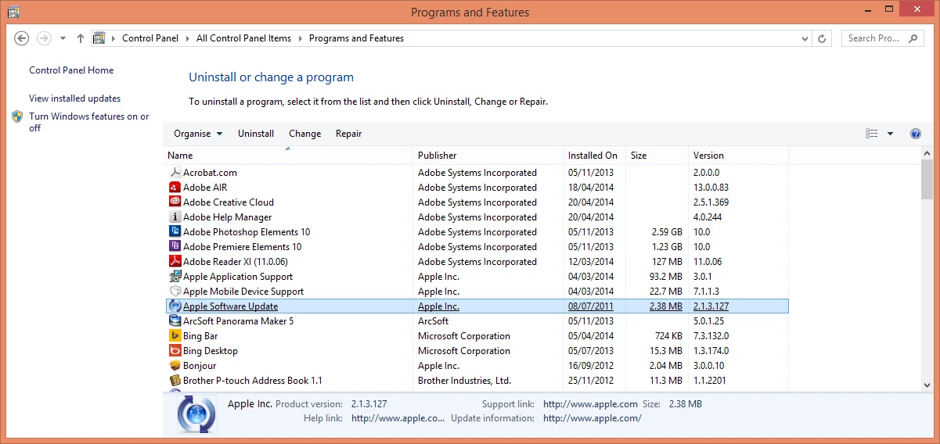Select Brother P-touch Address Book 1.1 text
Image resolution: width=940 pixels, height=444 pixels.
click(253, 381)
